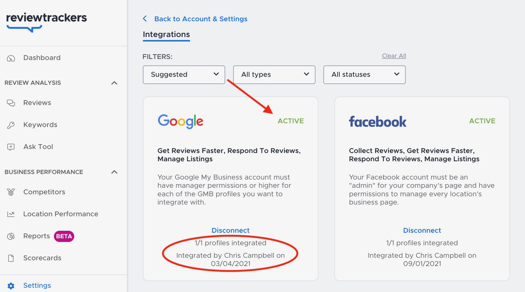Click the Facebook logo on the card
This screenshot has height=292, width=525.
[x=378, y=121]
